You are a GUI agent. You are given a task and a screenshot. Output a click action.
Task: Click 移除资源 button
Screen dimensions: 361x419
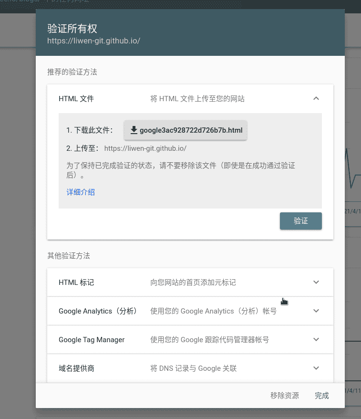pyautogui.click(x=285, y=396)
